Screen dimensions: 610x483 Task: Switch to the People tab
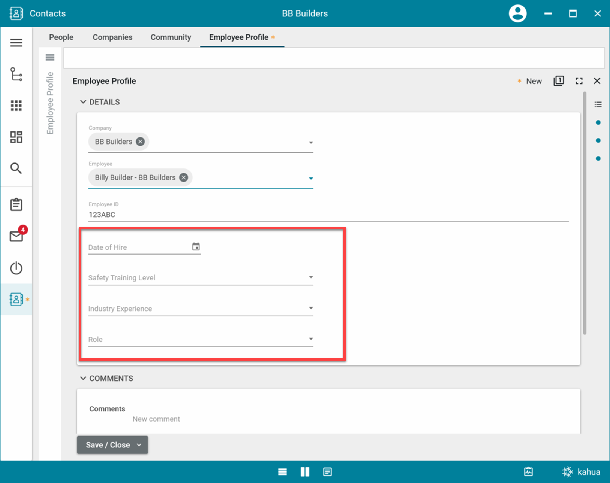click(61, 37)
